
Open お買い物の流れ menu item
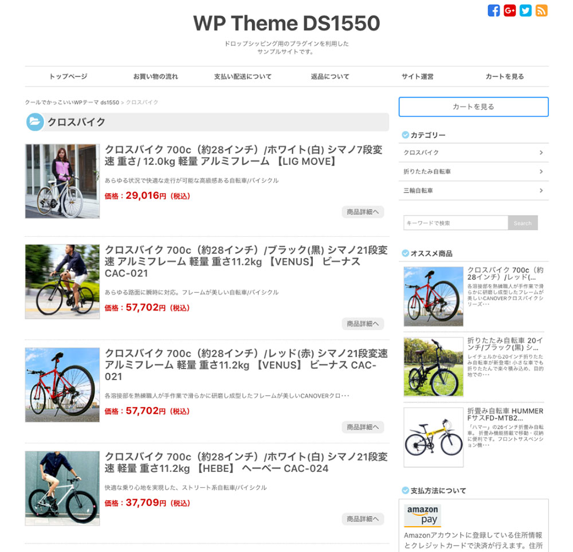pyautogui.click(x=156, y=76)
